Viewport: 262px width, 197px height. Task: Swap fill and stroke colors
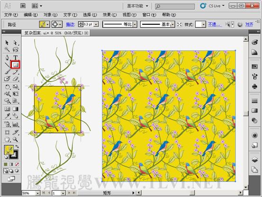tap(17, 147)
